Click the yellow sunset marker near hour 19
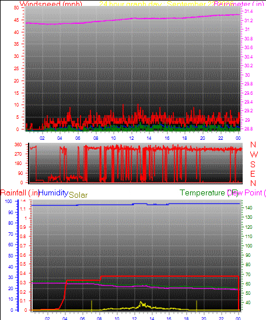The image size is (266, 320). click(x=197, y=305)
